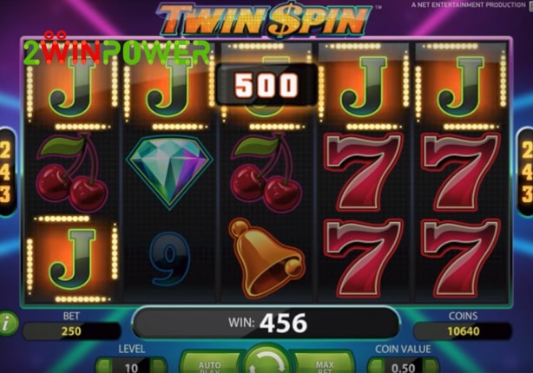Screen dimensions: 533x373
Task: Click the upper red 7 on reel four
Action: tap(364, 173)
